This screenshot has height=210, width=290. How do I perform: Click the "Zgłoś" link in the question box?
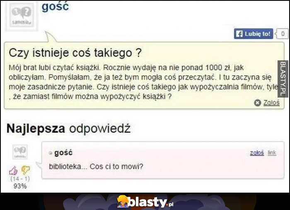coord(271,103)
